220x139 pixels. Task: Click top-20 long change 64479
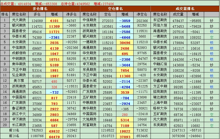coord(54,137)
